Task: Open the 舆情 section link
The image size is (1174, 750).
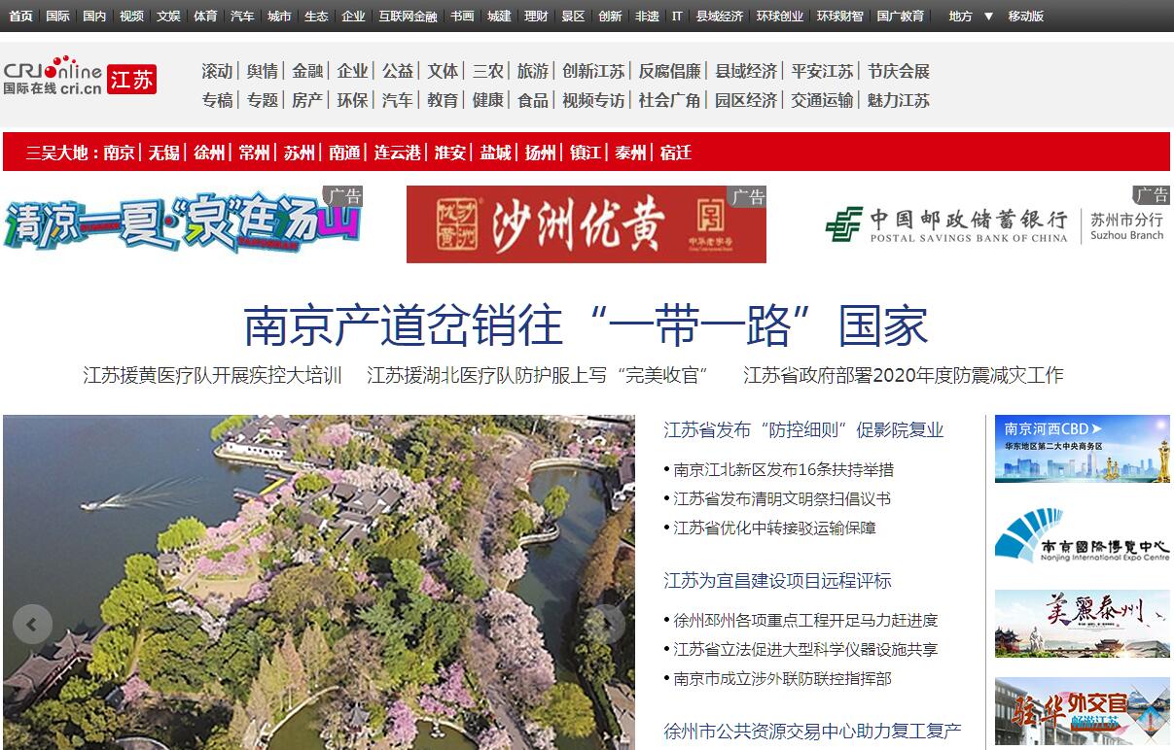Action: coord(263,71)
